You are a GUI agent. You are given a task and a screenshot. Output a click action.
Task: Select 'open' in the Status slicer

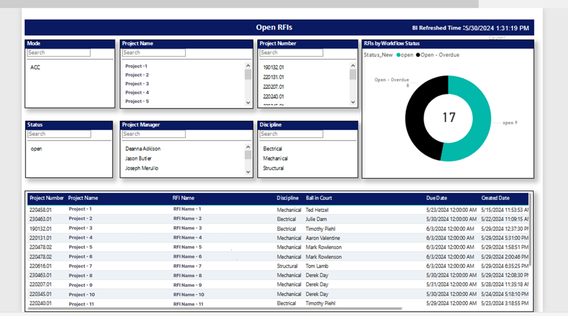point(36,149)
